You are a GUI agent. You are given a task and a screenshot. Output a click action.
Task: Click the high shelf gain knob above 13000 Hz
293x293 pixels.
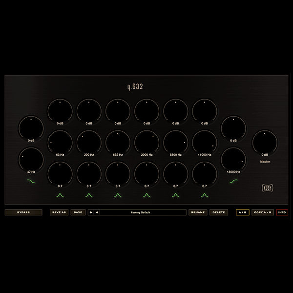tap(233, 128)
